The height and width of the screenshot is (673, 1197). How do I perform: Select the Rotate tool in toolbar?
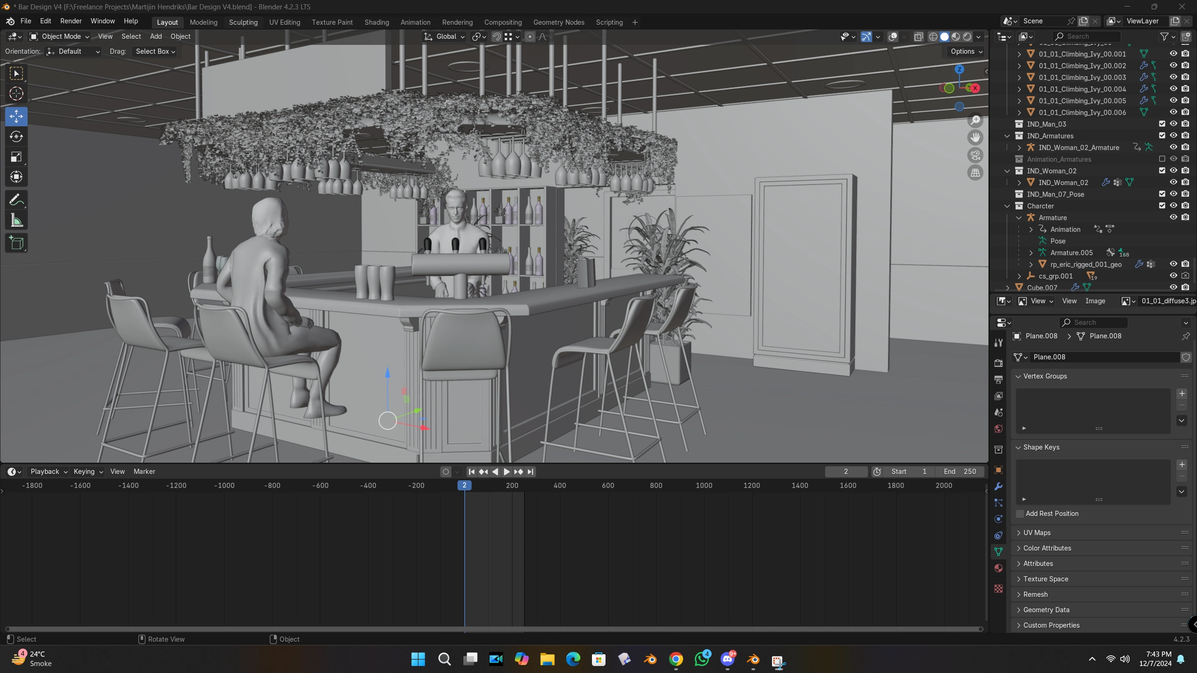click(16, 136)
